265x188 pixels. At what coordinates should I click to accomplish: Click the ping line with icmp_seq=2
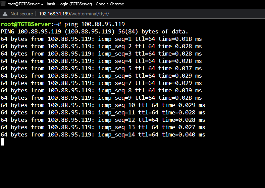(x=101, y=46)
